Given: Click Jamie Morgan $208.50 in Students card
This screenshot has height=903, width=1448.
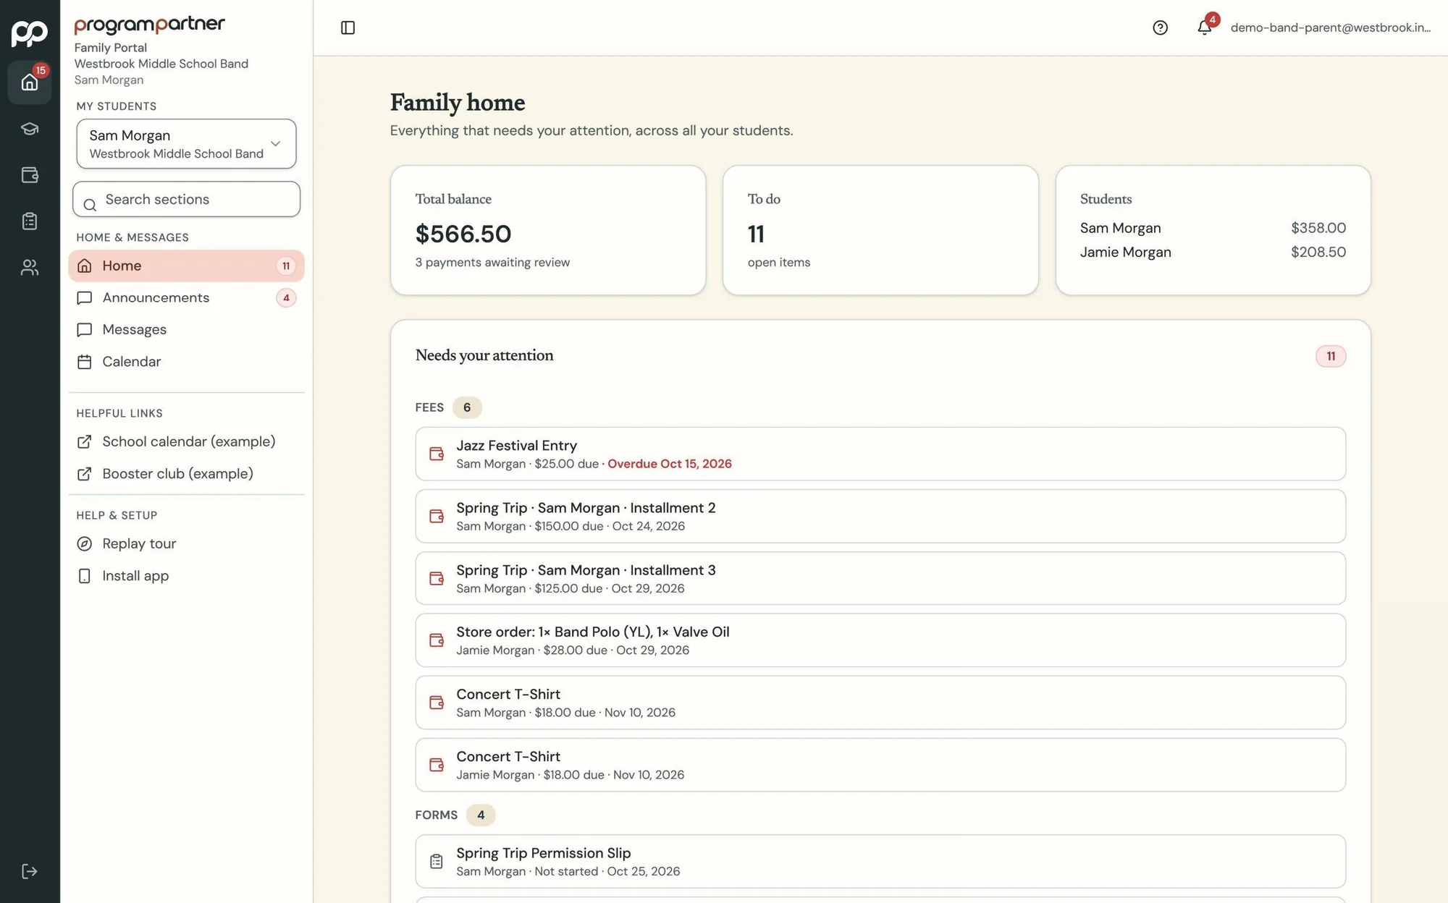Looking at the screenshot, I should tap(1213, 253).
